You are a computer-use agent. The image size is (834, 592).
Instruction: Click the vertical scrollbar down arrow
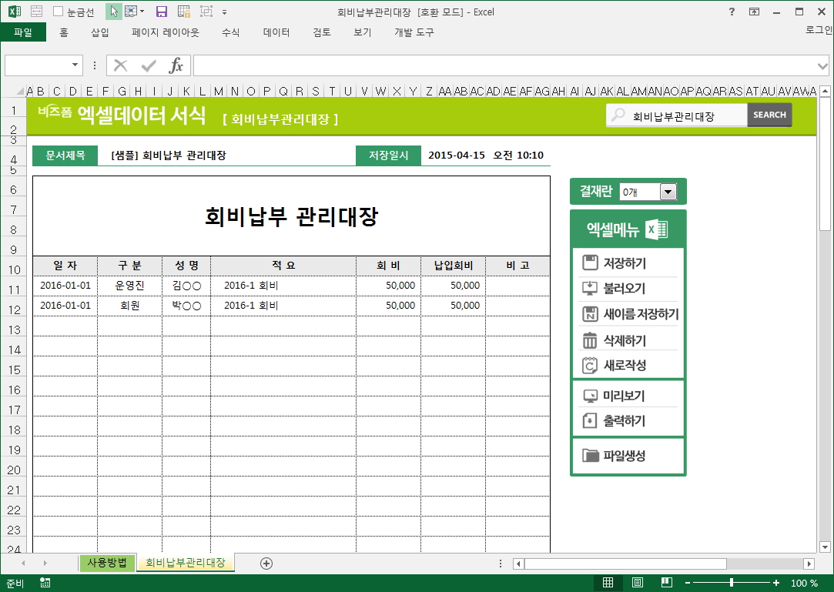click(825, 547)
